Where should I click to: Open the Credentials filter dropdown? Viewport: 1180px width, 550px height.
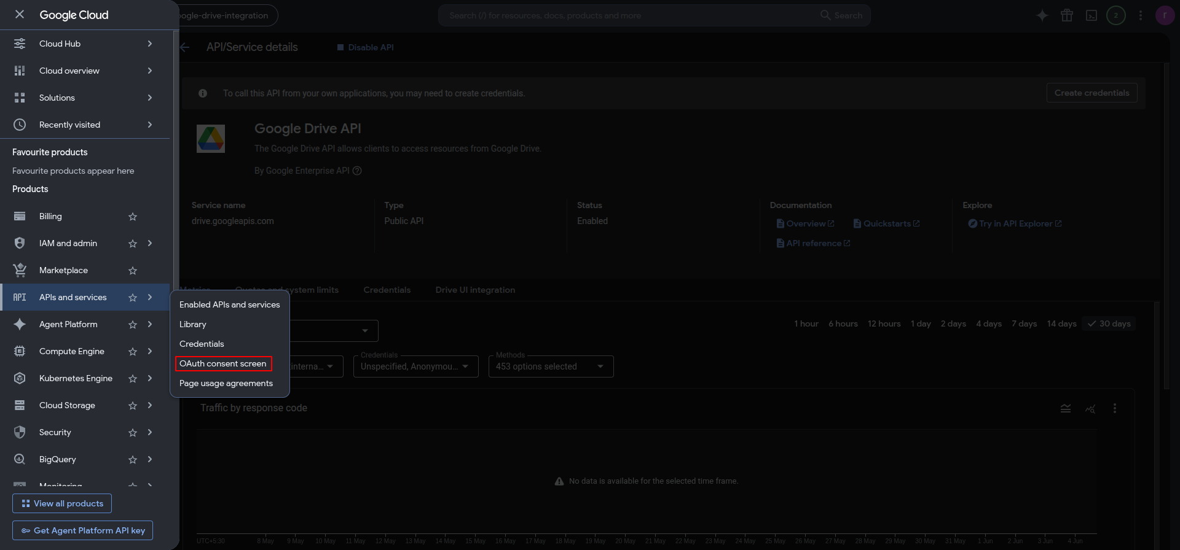tap(416, 366)
